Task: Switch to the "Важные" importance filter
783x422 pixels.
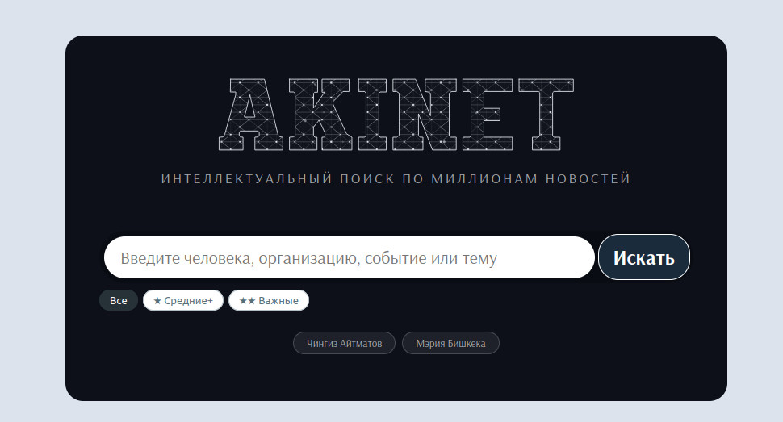Action: 269,300
